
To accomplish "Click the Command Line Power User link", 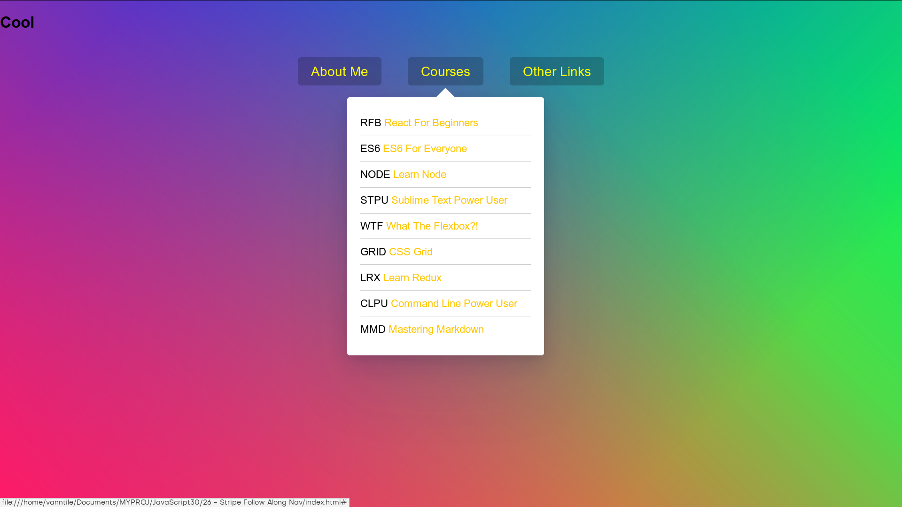I will point(454,303).
